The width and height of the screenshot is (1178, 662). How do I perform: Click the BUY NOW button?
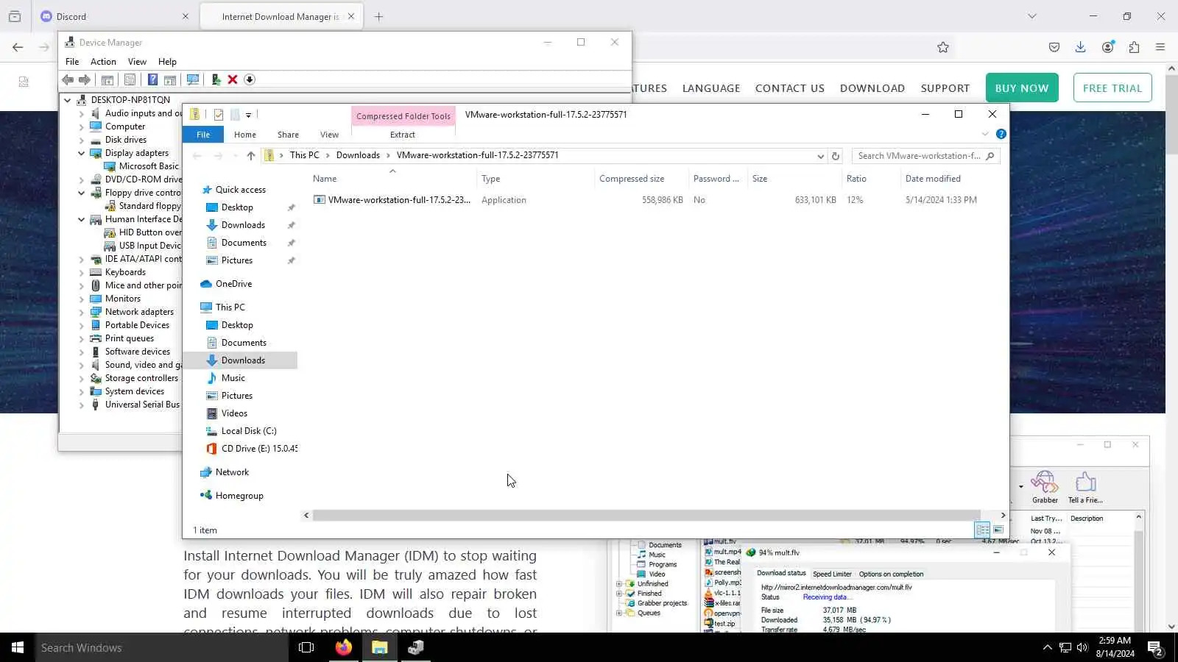click(x=1022, y=88)
